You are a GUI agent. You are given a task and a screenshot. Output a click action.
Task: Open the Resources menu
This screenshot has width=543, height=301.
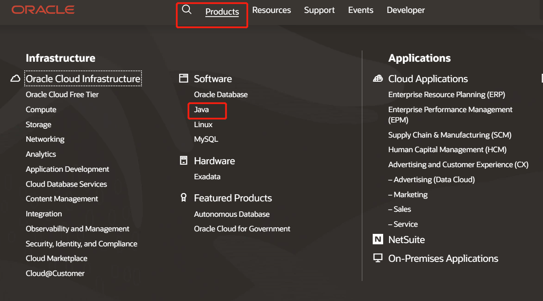click(271, 10)
